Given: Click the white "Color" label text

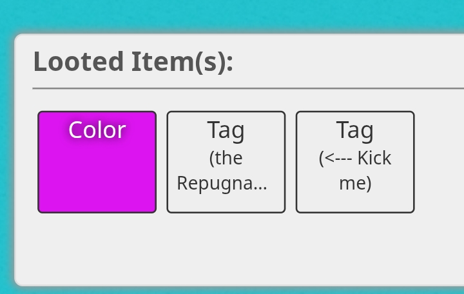Looking at the screenshot, I should tap(97, 130).
